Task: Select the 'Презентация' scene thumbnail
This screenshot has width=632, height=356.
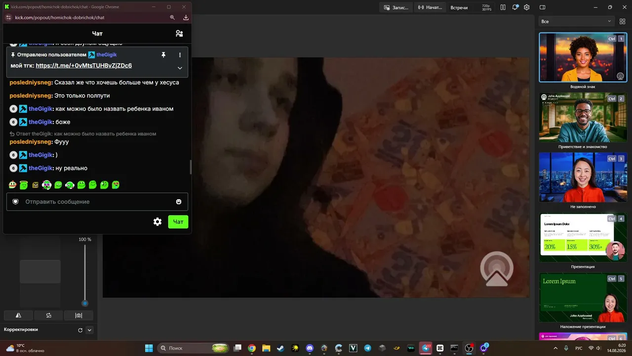Action: point(583,237)
